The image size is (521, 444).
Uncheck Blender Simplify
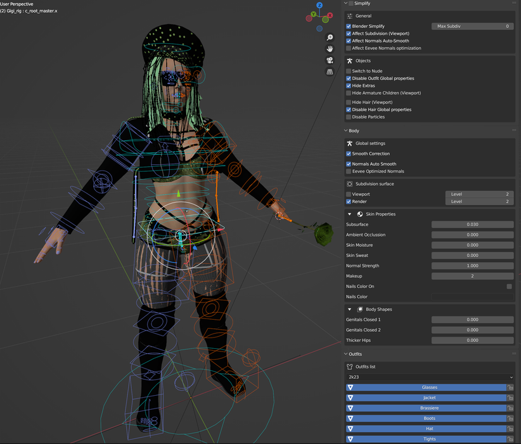tap(349, 26)
